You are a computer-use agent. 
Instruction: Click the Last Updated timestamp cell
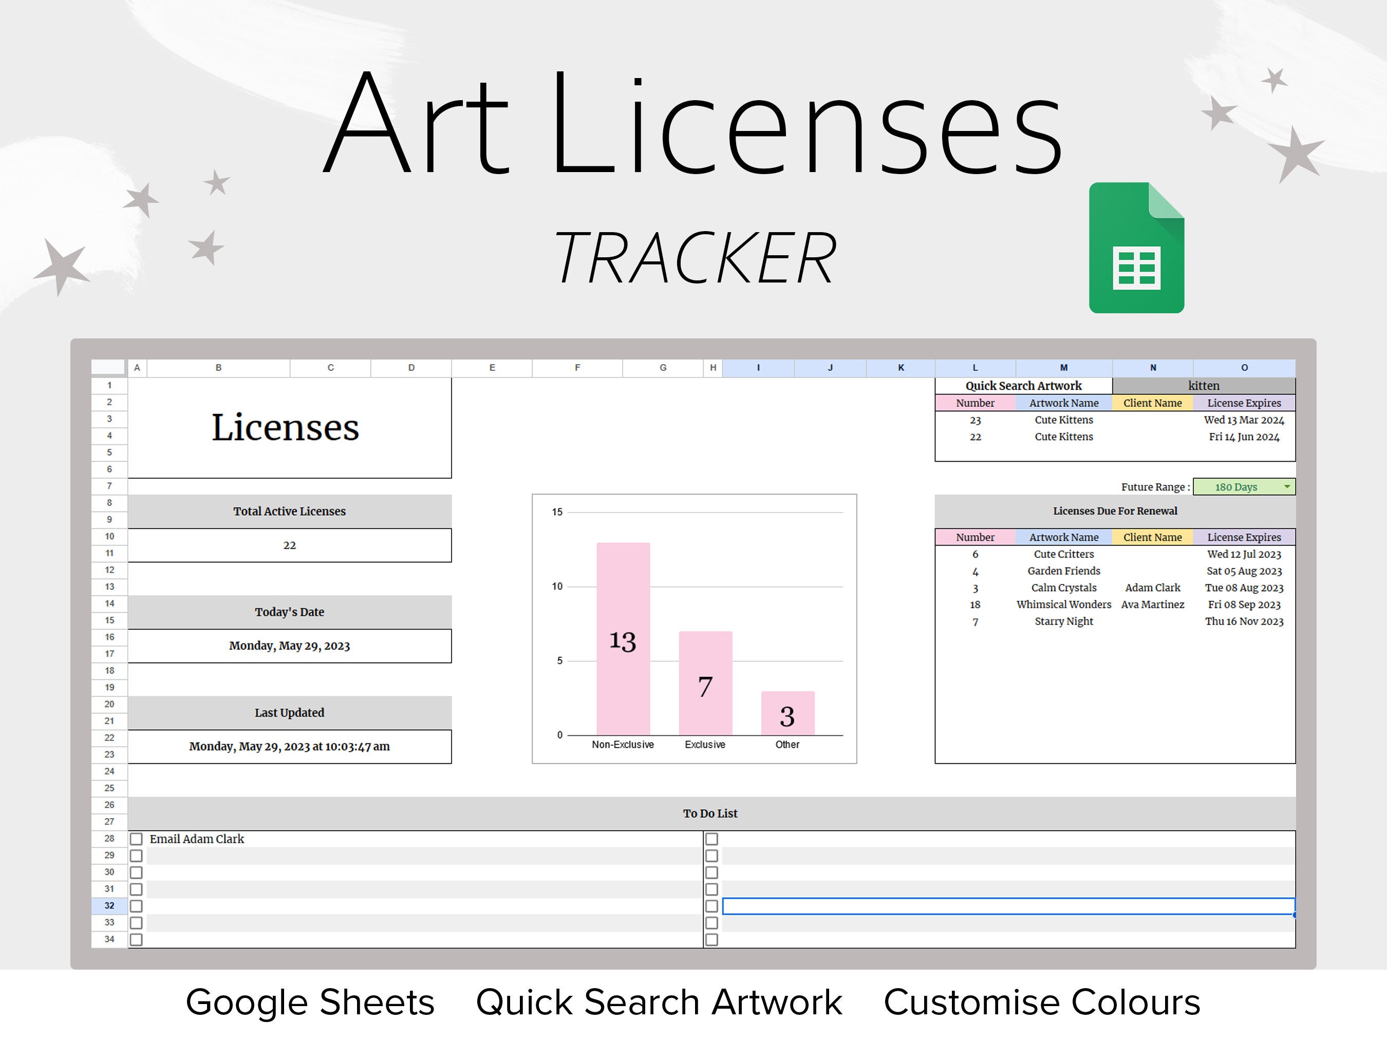[289, 747]
